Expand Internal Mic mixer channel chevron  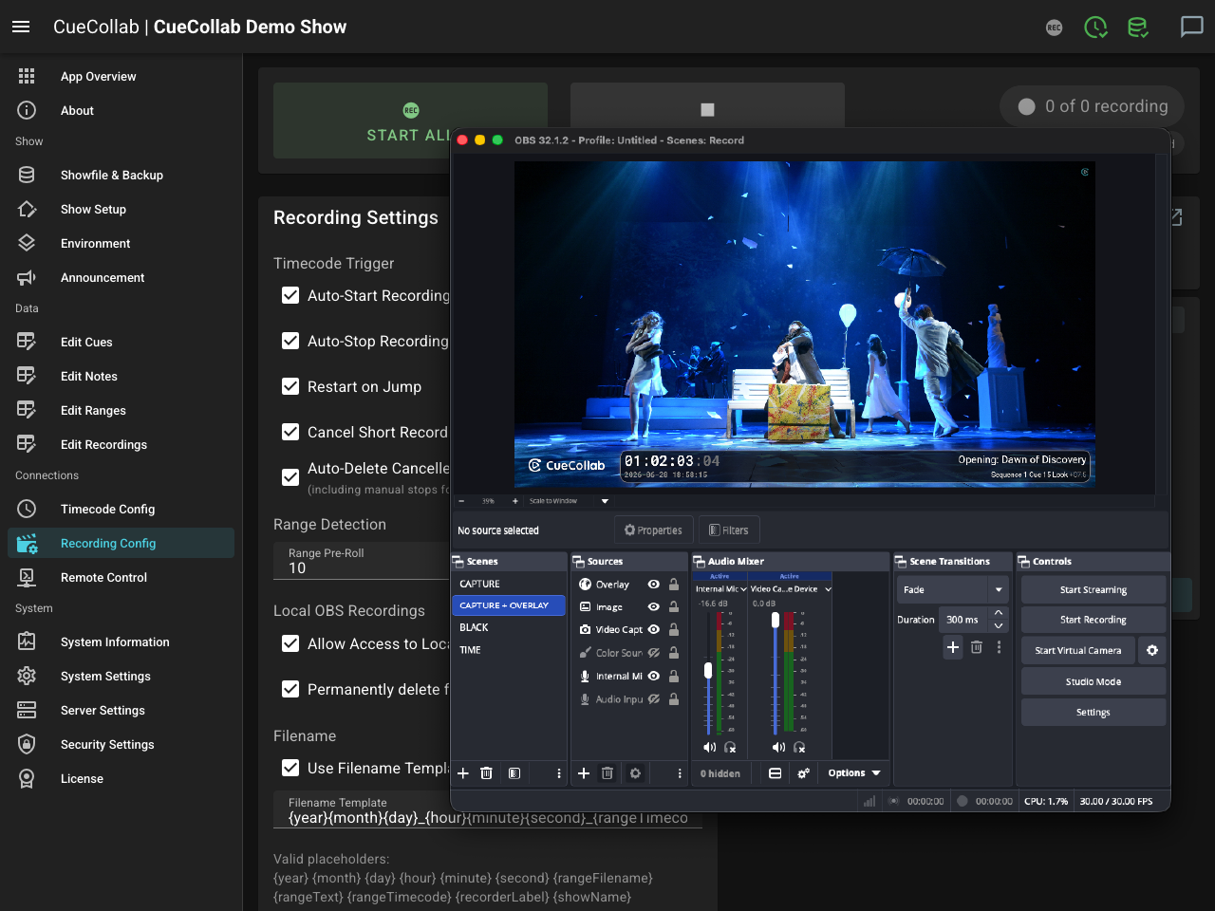743,589
